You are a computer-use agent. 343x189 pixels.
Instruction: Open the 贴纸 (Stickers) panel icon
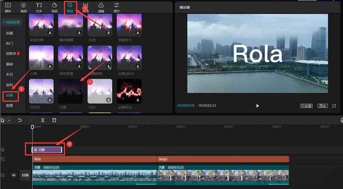coord(54,7)
